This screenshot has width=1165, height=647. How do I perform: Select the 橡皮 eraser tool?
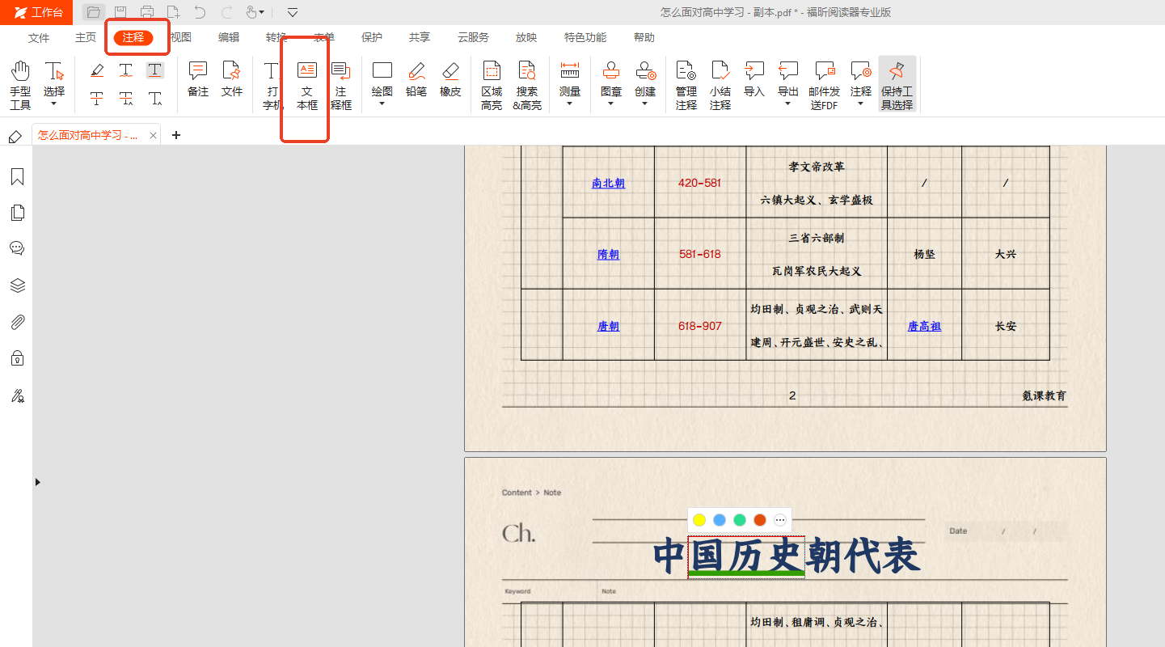tap(450, 79)
